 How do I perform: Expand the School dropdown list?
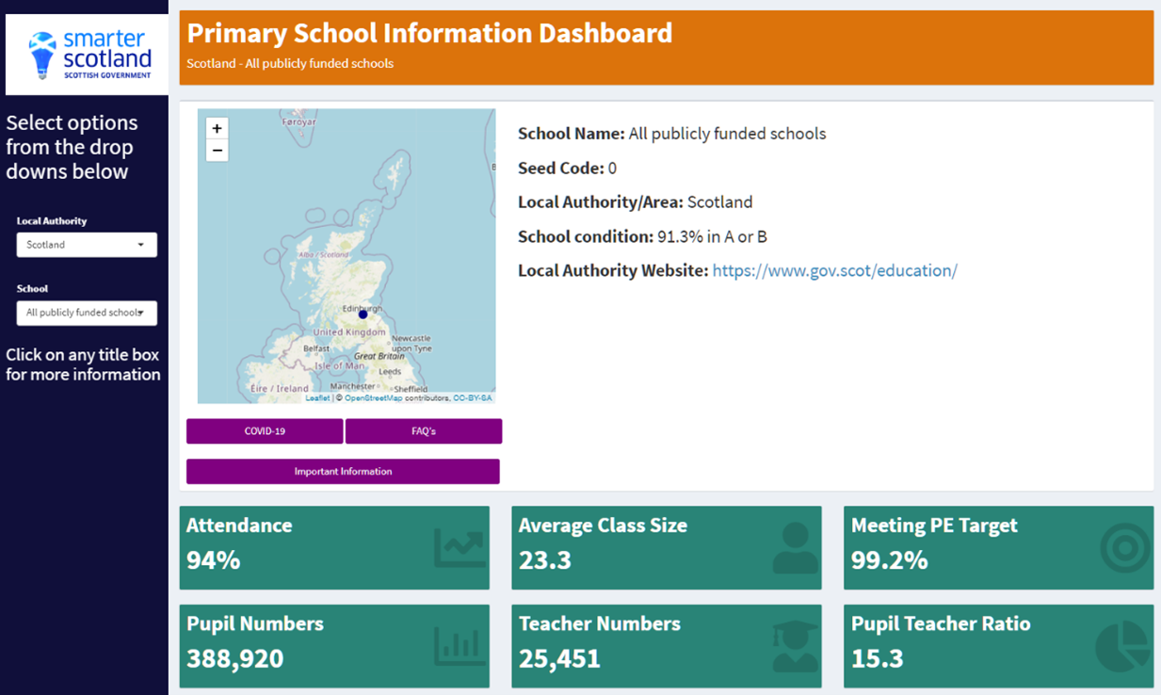(x=87, y=313)
